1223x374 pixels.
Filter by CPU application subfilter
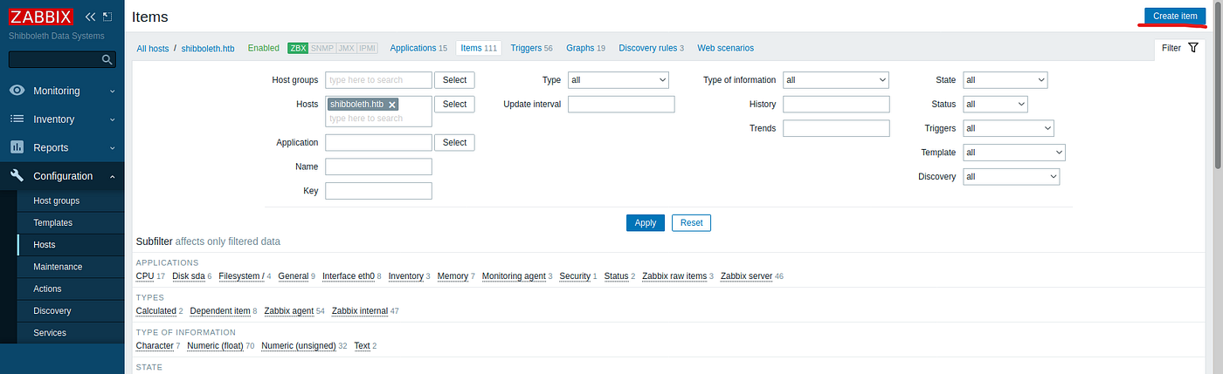[x=145, y=276]
